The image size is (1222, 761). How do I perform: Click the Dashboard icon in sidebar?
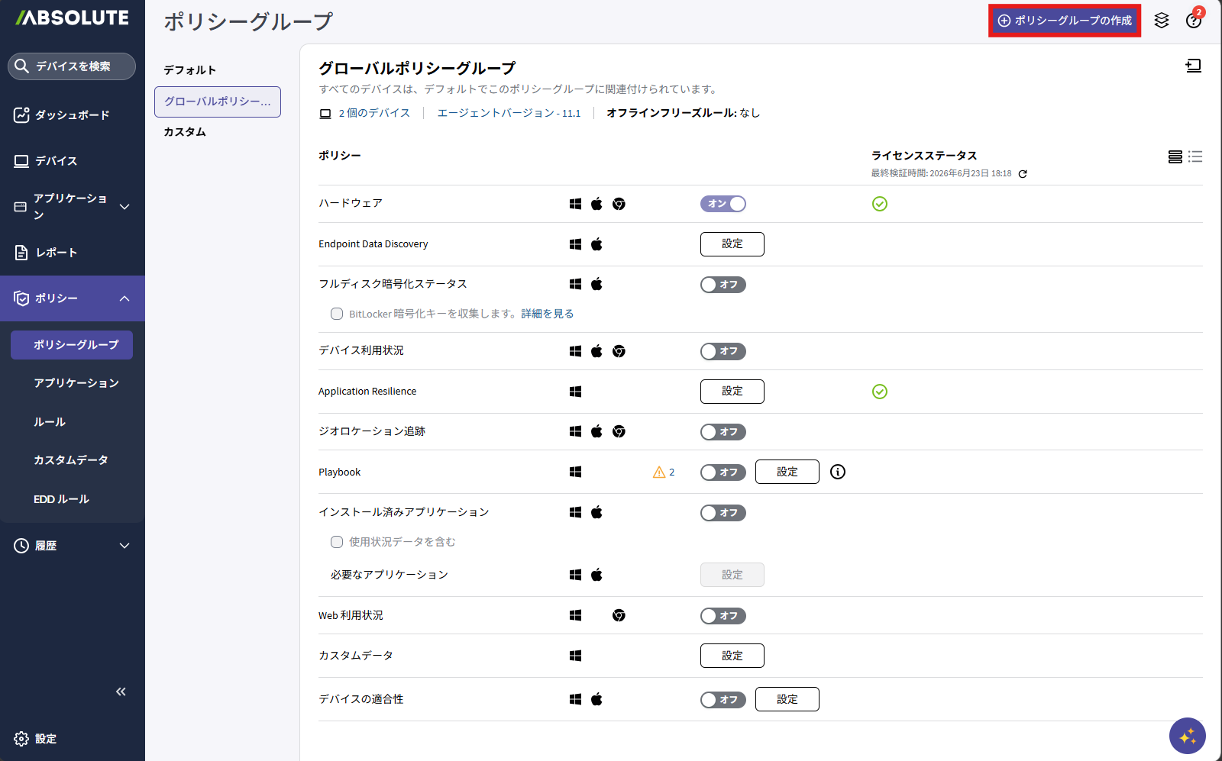[21, 114]
